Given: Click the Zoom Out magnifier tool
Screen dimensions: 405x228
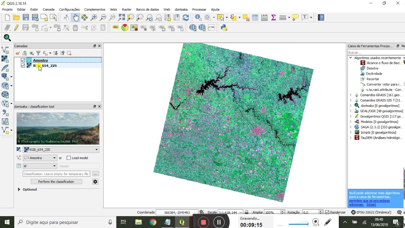Looking at the screenshot, I should click(103, 18).
